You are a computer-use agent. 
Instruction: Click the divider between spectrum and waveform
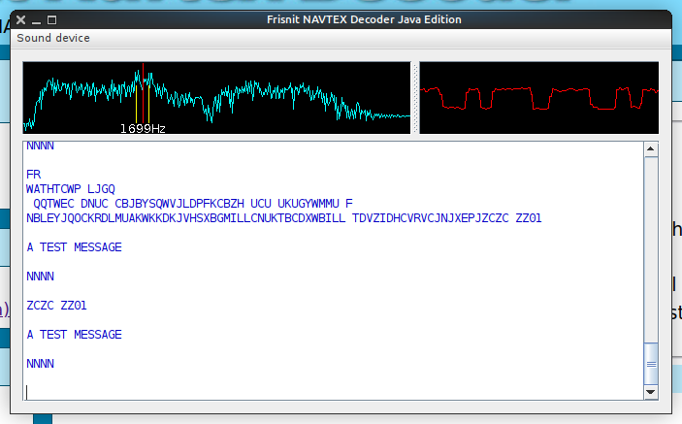click(x=415, y=97)
